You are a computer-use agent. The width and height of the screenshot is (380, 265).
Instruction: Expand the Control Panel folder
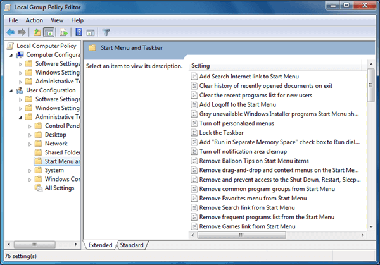[x=29, y=126]
